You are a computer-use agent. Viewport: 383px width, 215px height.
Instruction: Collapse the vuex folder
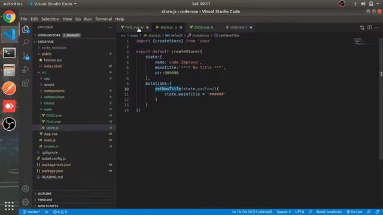(74, 109)
